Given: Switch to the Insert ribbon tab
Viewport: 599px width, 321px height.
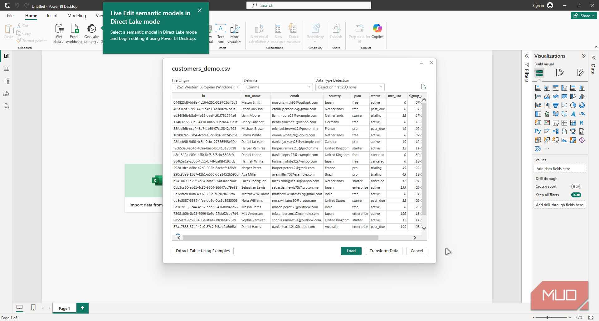Looking at the screenshot, I should [x=52, y=16].
